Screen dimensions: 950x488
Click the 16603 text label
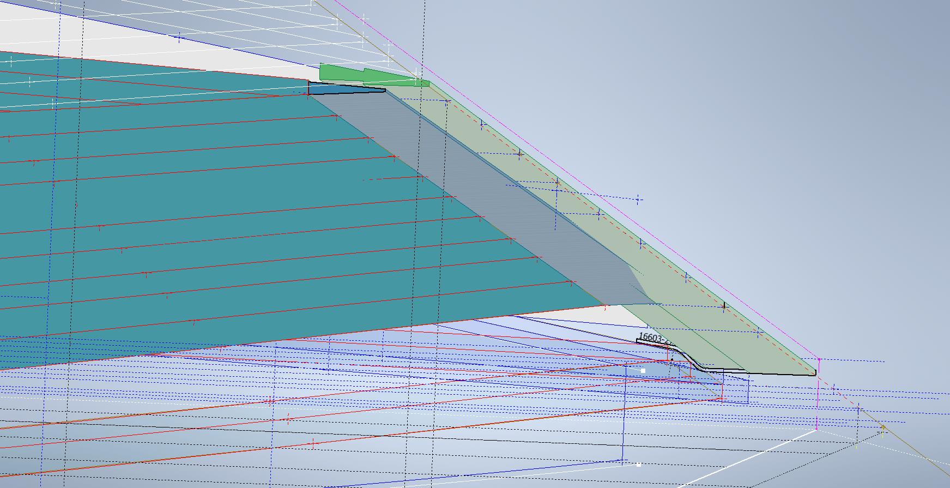[651, 338]
